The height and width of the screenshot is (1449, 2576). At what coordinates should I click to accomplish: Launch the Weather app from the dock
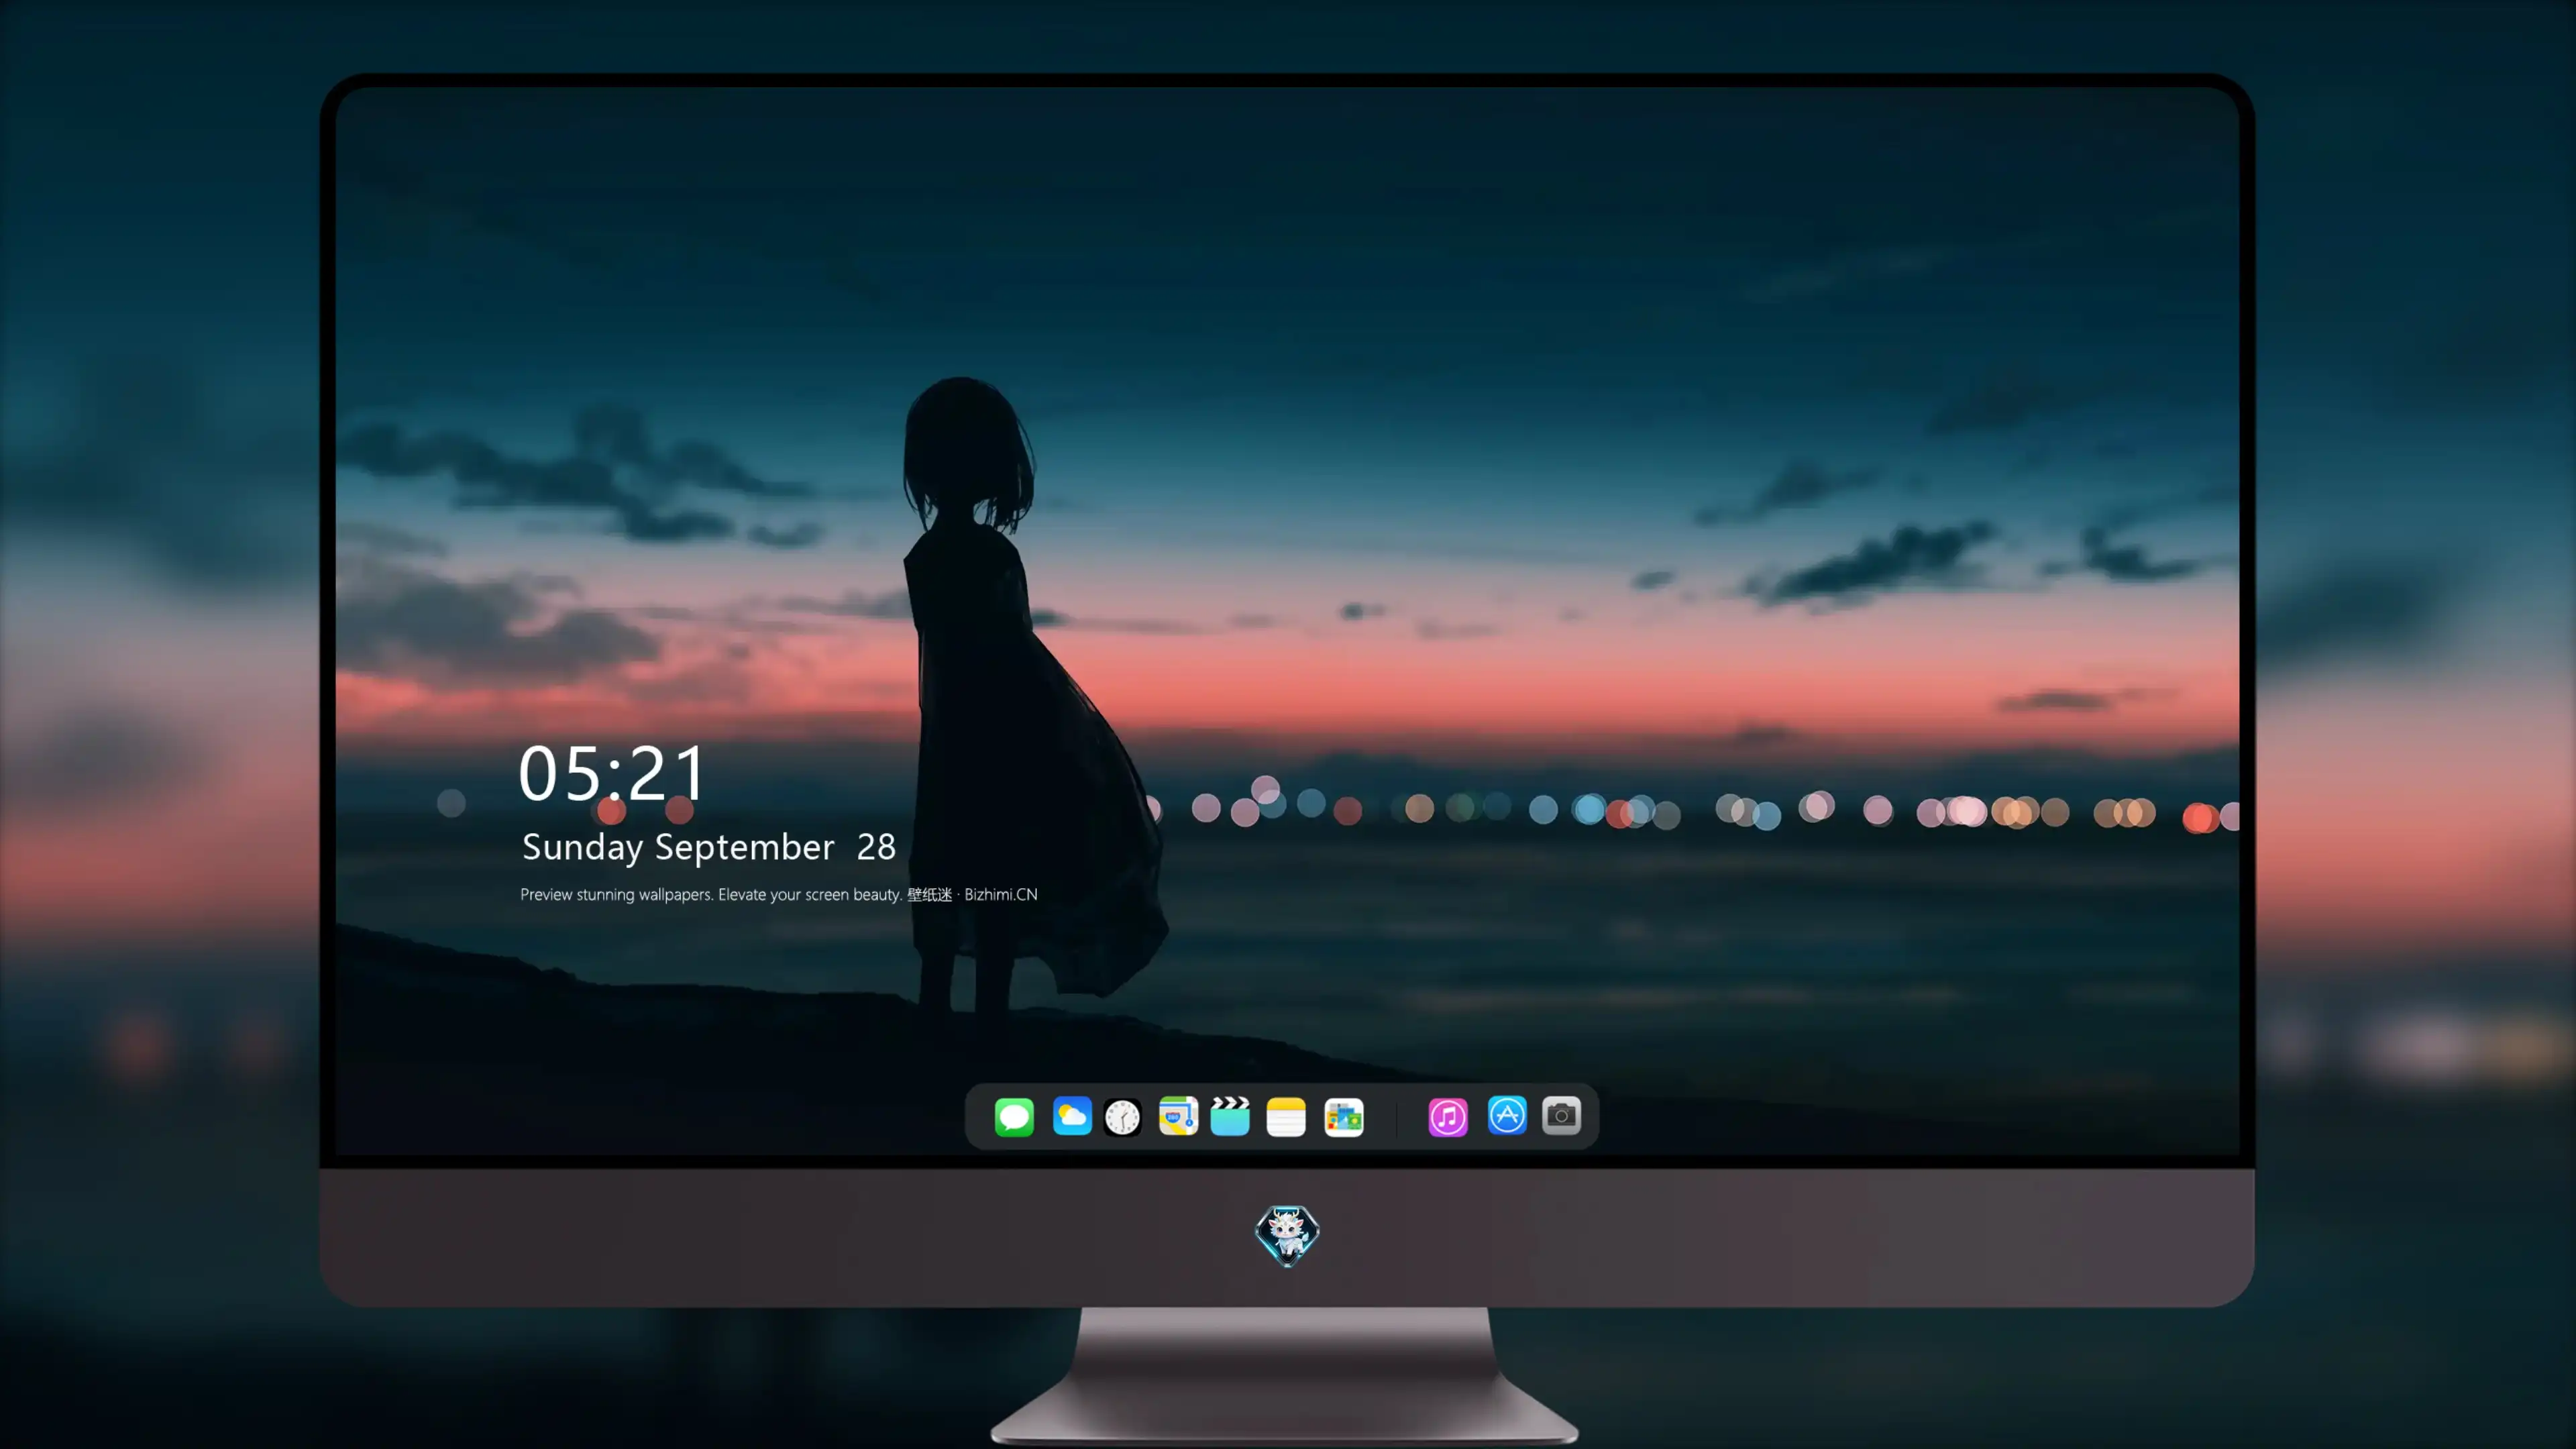coord(1072,1116)
